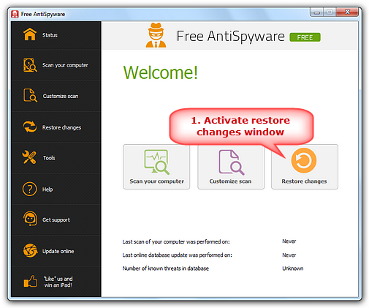Screen dimensions: 369x308
Task: Open Restore changes text in sidebar
Action: point(61,127)
